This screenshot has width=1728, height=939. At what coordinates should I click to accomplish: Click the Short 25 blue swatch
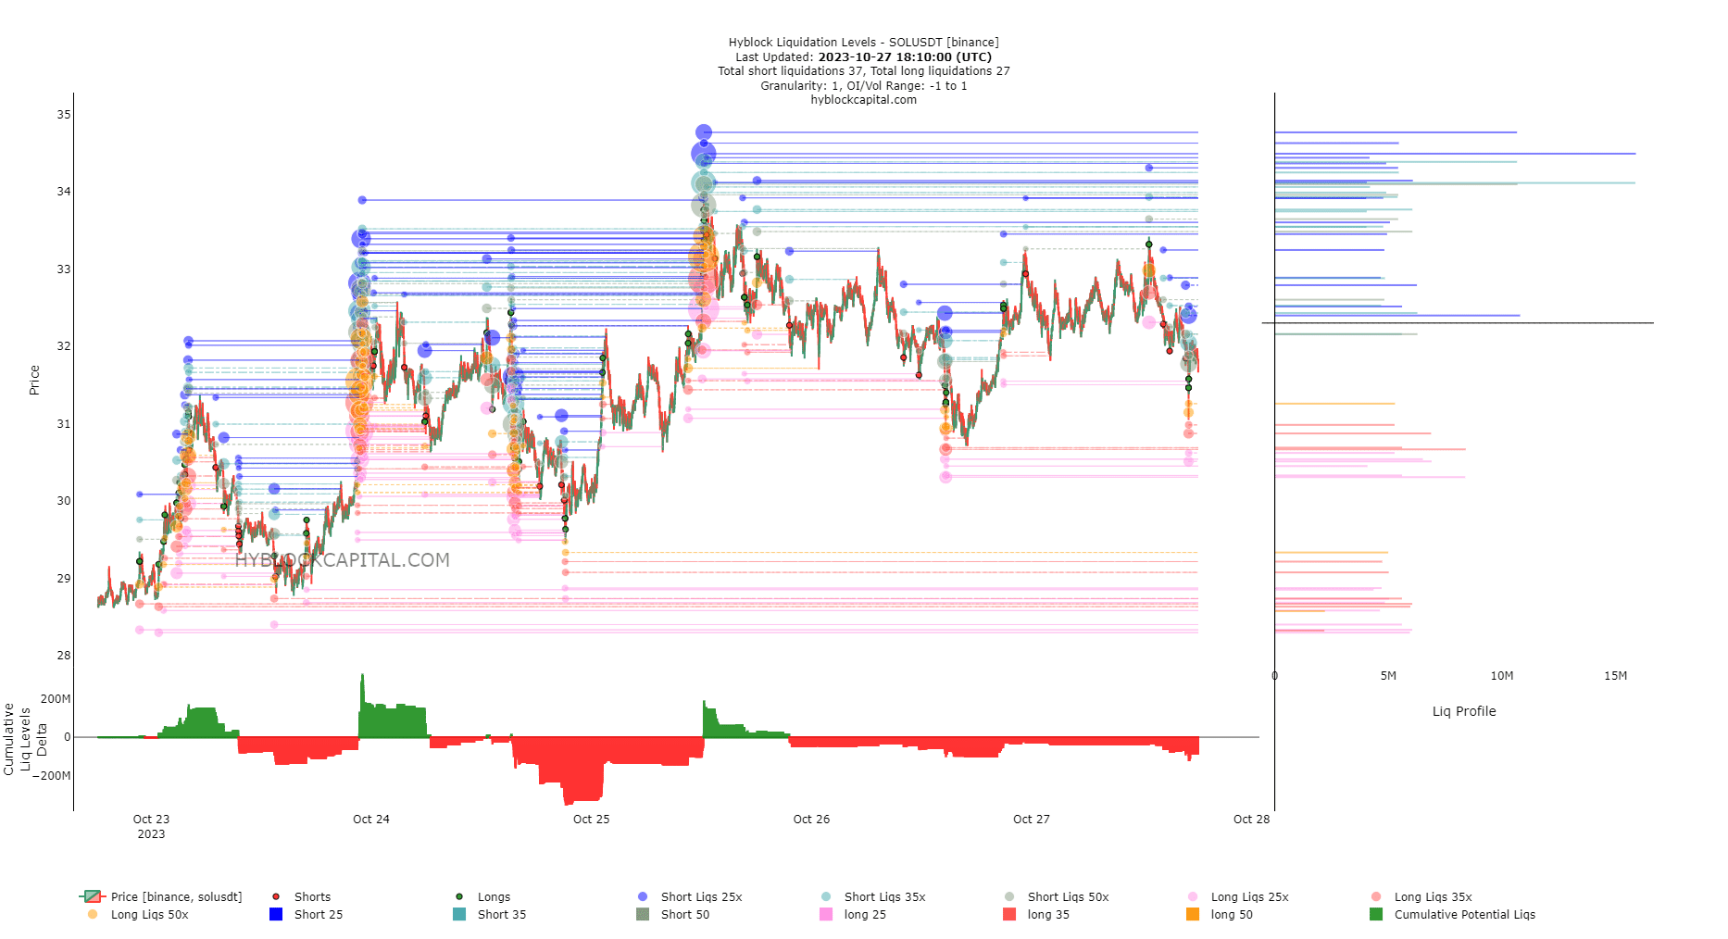276,914
